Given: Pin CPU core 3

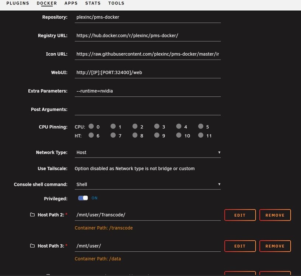Looking at the screenshot, I should click(x=157, y=126).
